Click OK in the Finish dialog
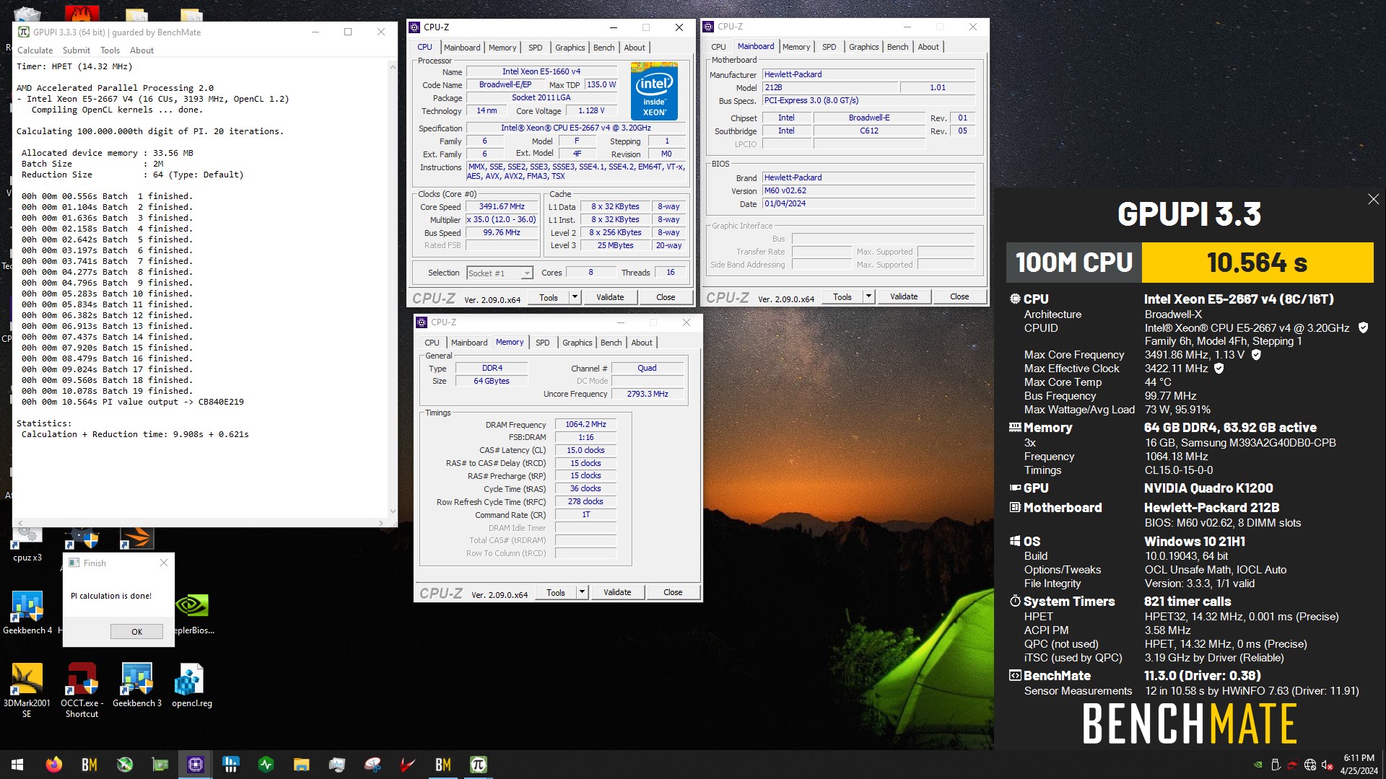1386x779 pixels. coord(136,632)
